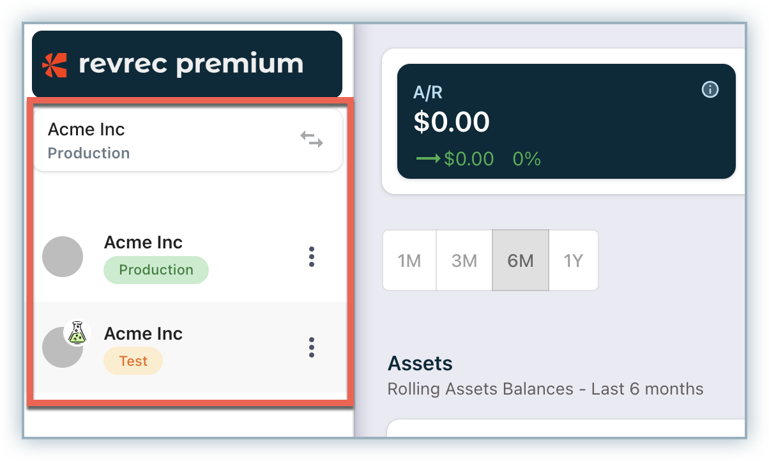Select the 6M time range
This screenshot has height=461, width=769.
point(520,261)
